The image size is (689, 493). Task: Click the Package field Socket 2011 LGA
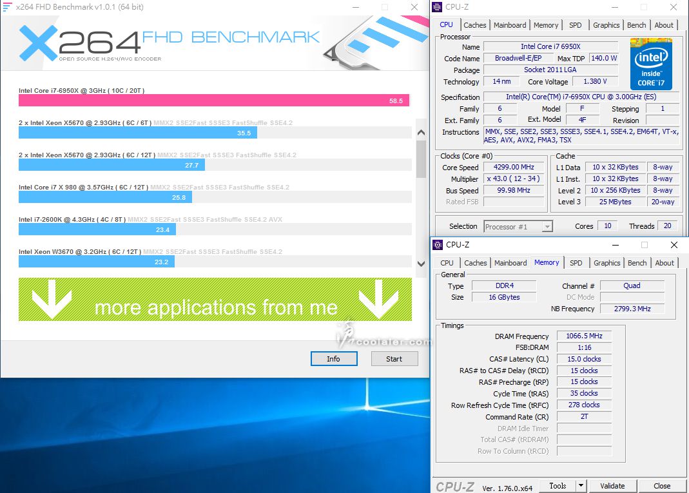(550, 70)
